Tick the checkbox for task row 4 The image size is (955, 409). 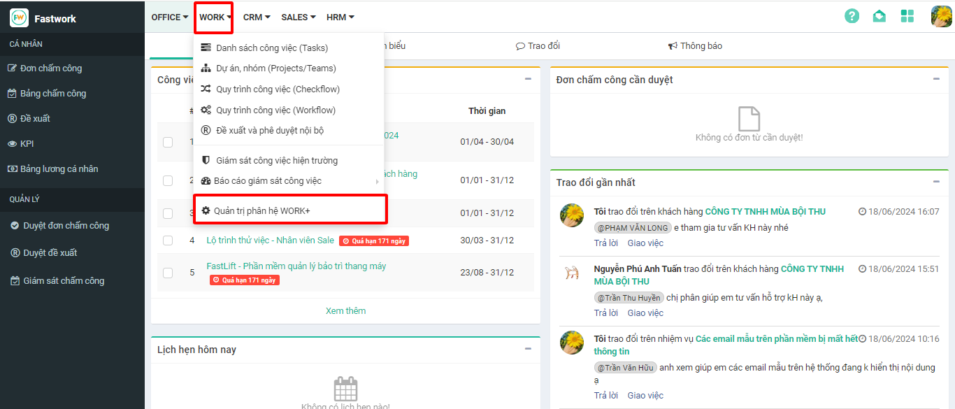point(168,241)
